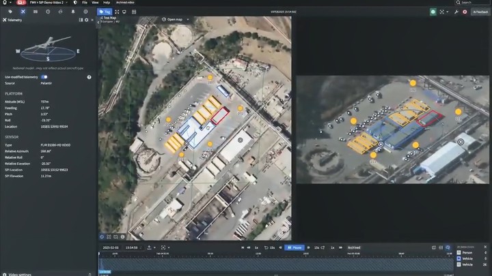Toggle the first Vehicle detection checkbox
492x276 pixels.
click(459, 259)
